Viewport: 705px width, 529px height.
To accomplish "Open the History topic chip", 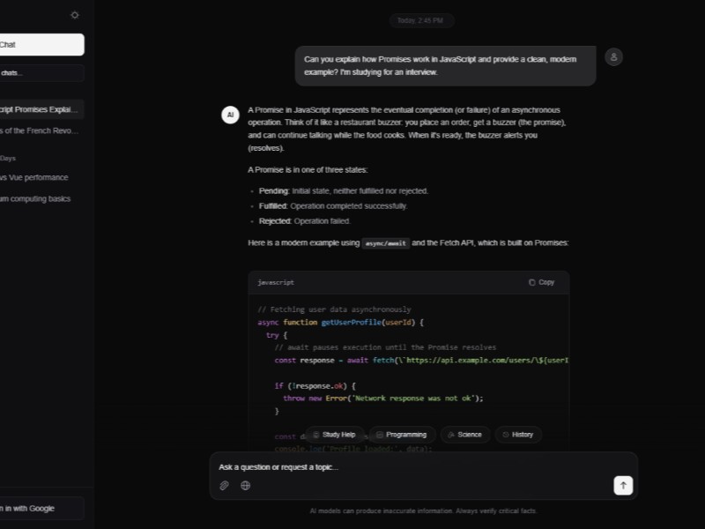I will 517,434.
